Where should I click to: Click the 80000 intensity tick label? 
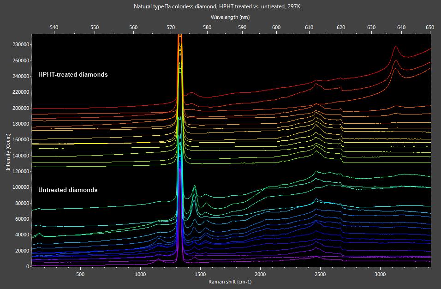pos(22,203)
